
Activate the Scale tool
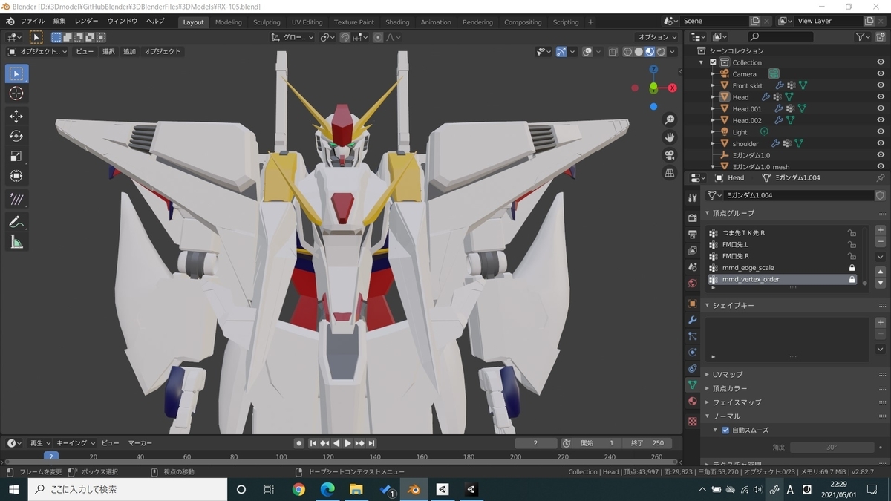[x=16, y=156]
